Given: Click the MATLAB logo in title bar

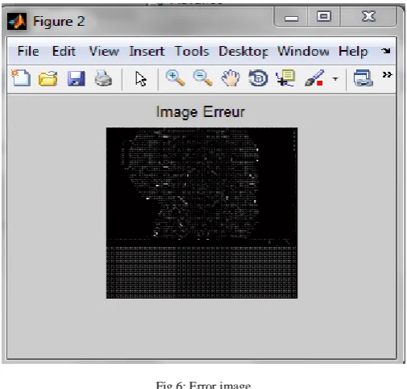Looking at the screenshot, I should coord(17,21).
